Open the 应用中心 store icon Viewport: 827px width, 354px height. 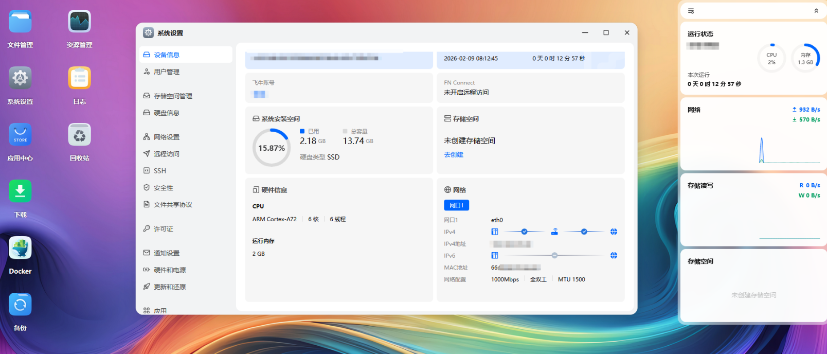coord(20,135)
